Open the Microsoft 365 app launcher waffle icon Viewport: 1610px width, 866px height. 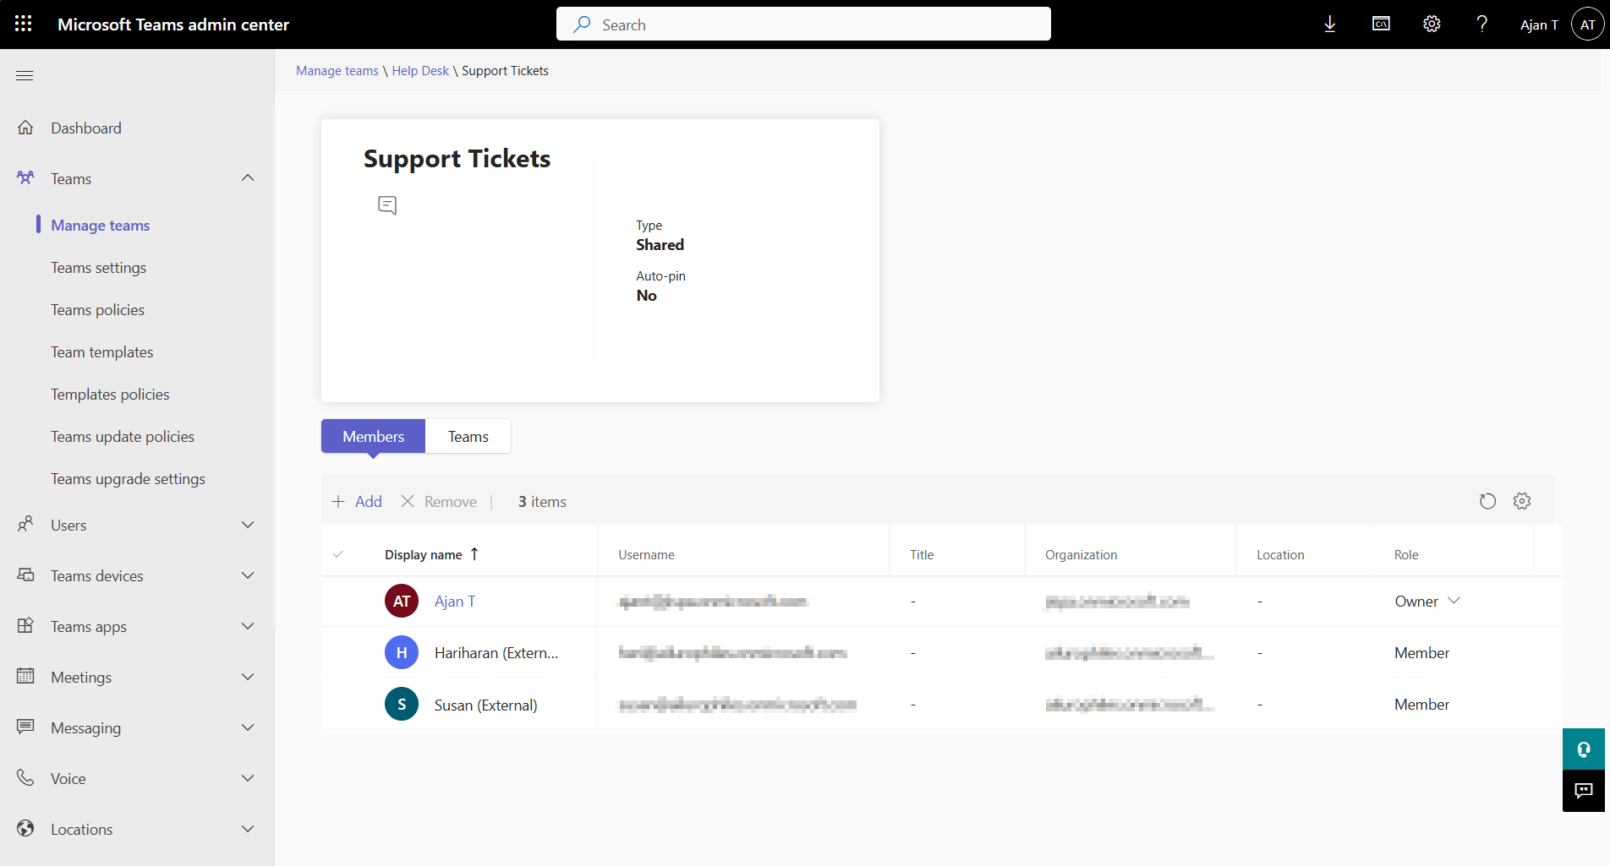23,23
